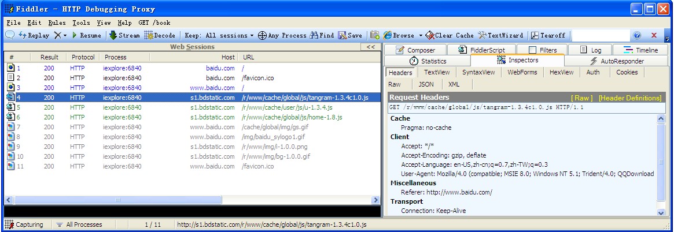Open help via blue question icon

click(637, 36)
